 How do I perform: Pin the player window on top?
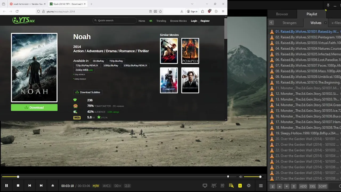(328, 5)
